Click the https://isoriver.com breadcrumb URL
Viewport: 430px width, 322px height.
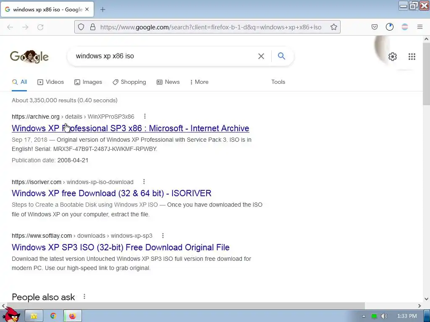tap(37, 182)
